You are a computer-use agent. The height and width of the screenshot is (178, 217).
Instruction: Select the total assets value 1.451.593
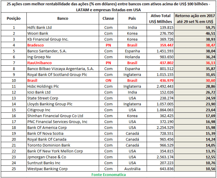point(160,51)
